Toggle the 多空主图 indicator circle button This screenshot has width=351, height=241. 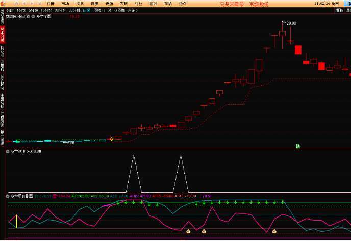[x=34, y=16]
